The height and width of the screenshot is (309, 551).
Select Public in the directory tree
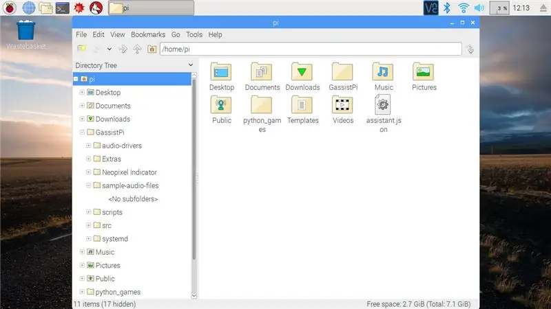coord(105,279)
